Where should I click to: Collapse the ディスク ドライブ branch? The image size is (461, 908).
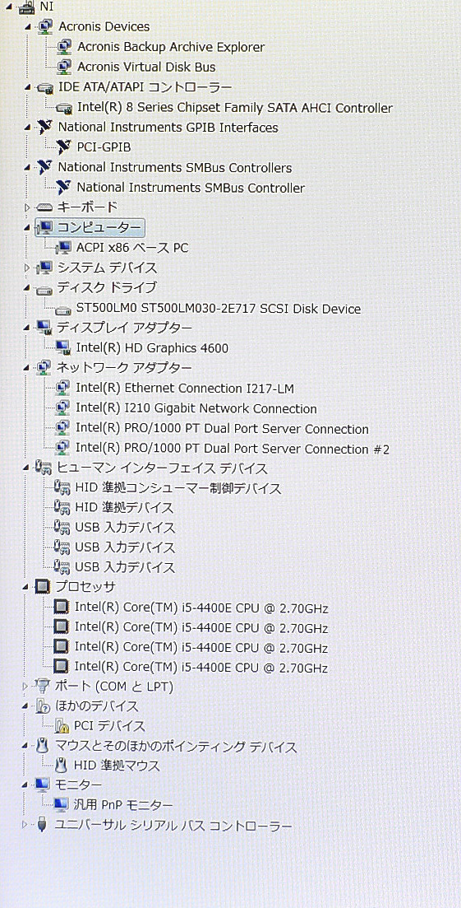pos(26,288)
